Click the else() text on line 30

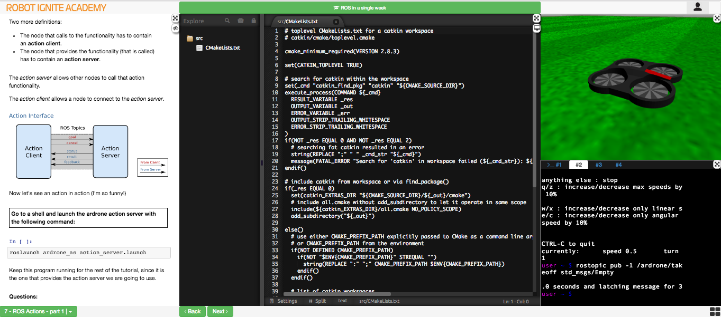tap(294, 229)
